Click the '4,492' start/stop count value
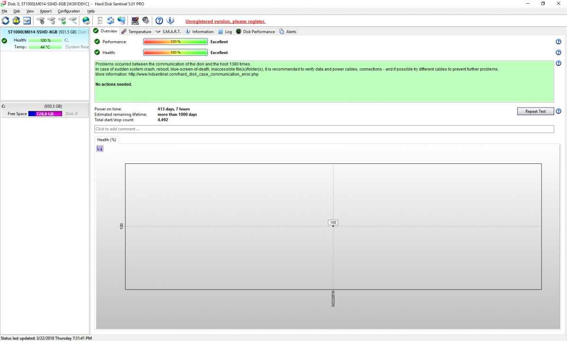This screenshot has width=567, height=341. click(163, 120)
